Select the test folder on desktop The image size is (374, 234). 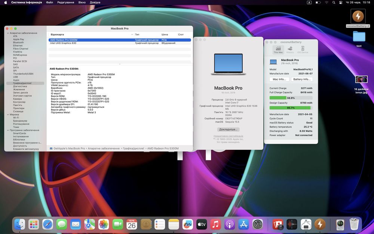point(359,37)
